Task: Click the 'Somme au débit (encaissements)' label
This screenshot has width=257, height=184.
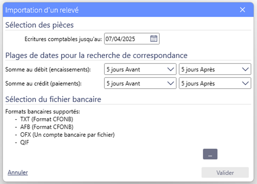Action: 48,69
